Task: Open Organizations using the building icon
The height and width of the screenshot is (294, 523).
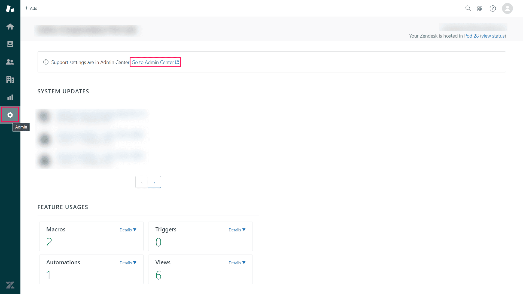Action: (10, 79)
